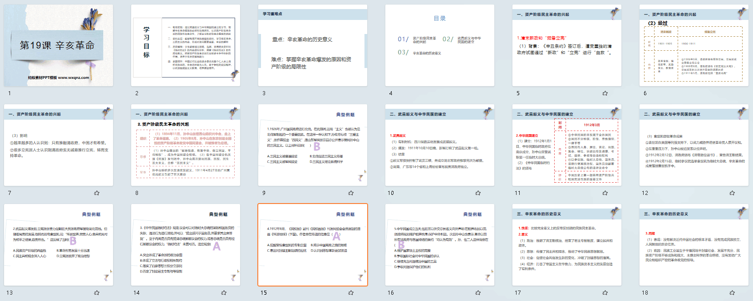Click the animation star icon under slide 11
This screenshot has width=753, height=301.
(x=605, y=193)
